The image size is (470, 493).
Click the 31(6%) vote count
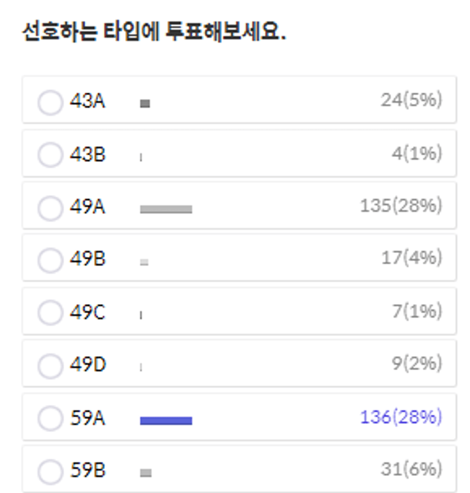point(411,469)
